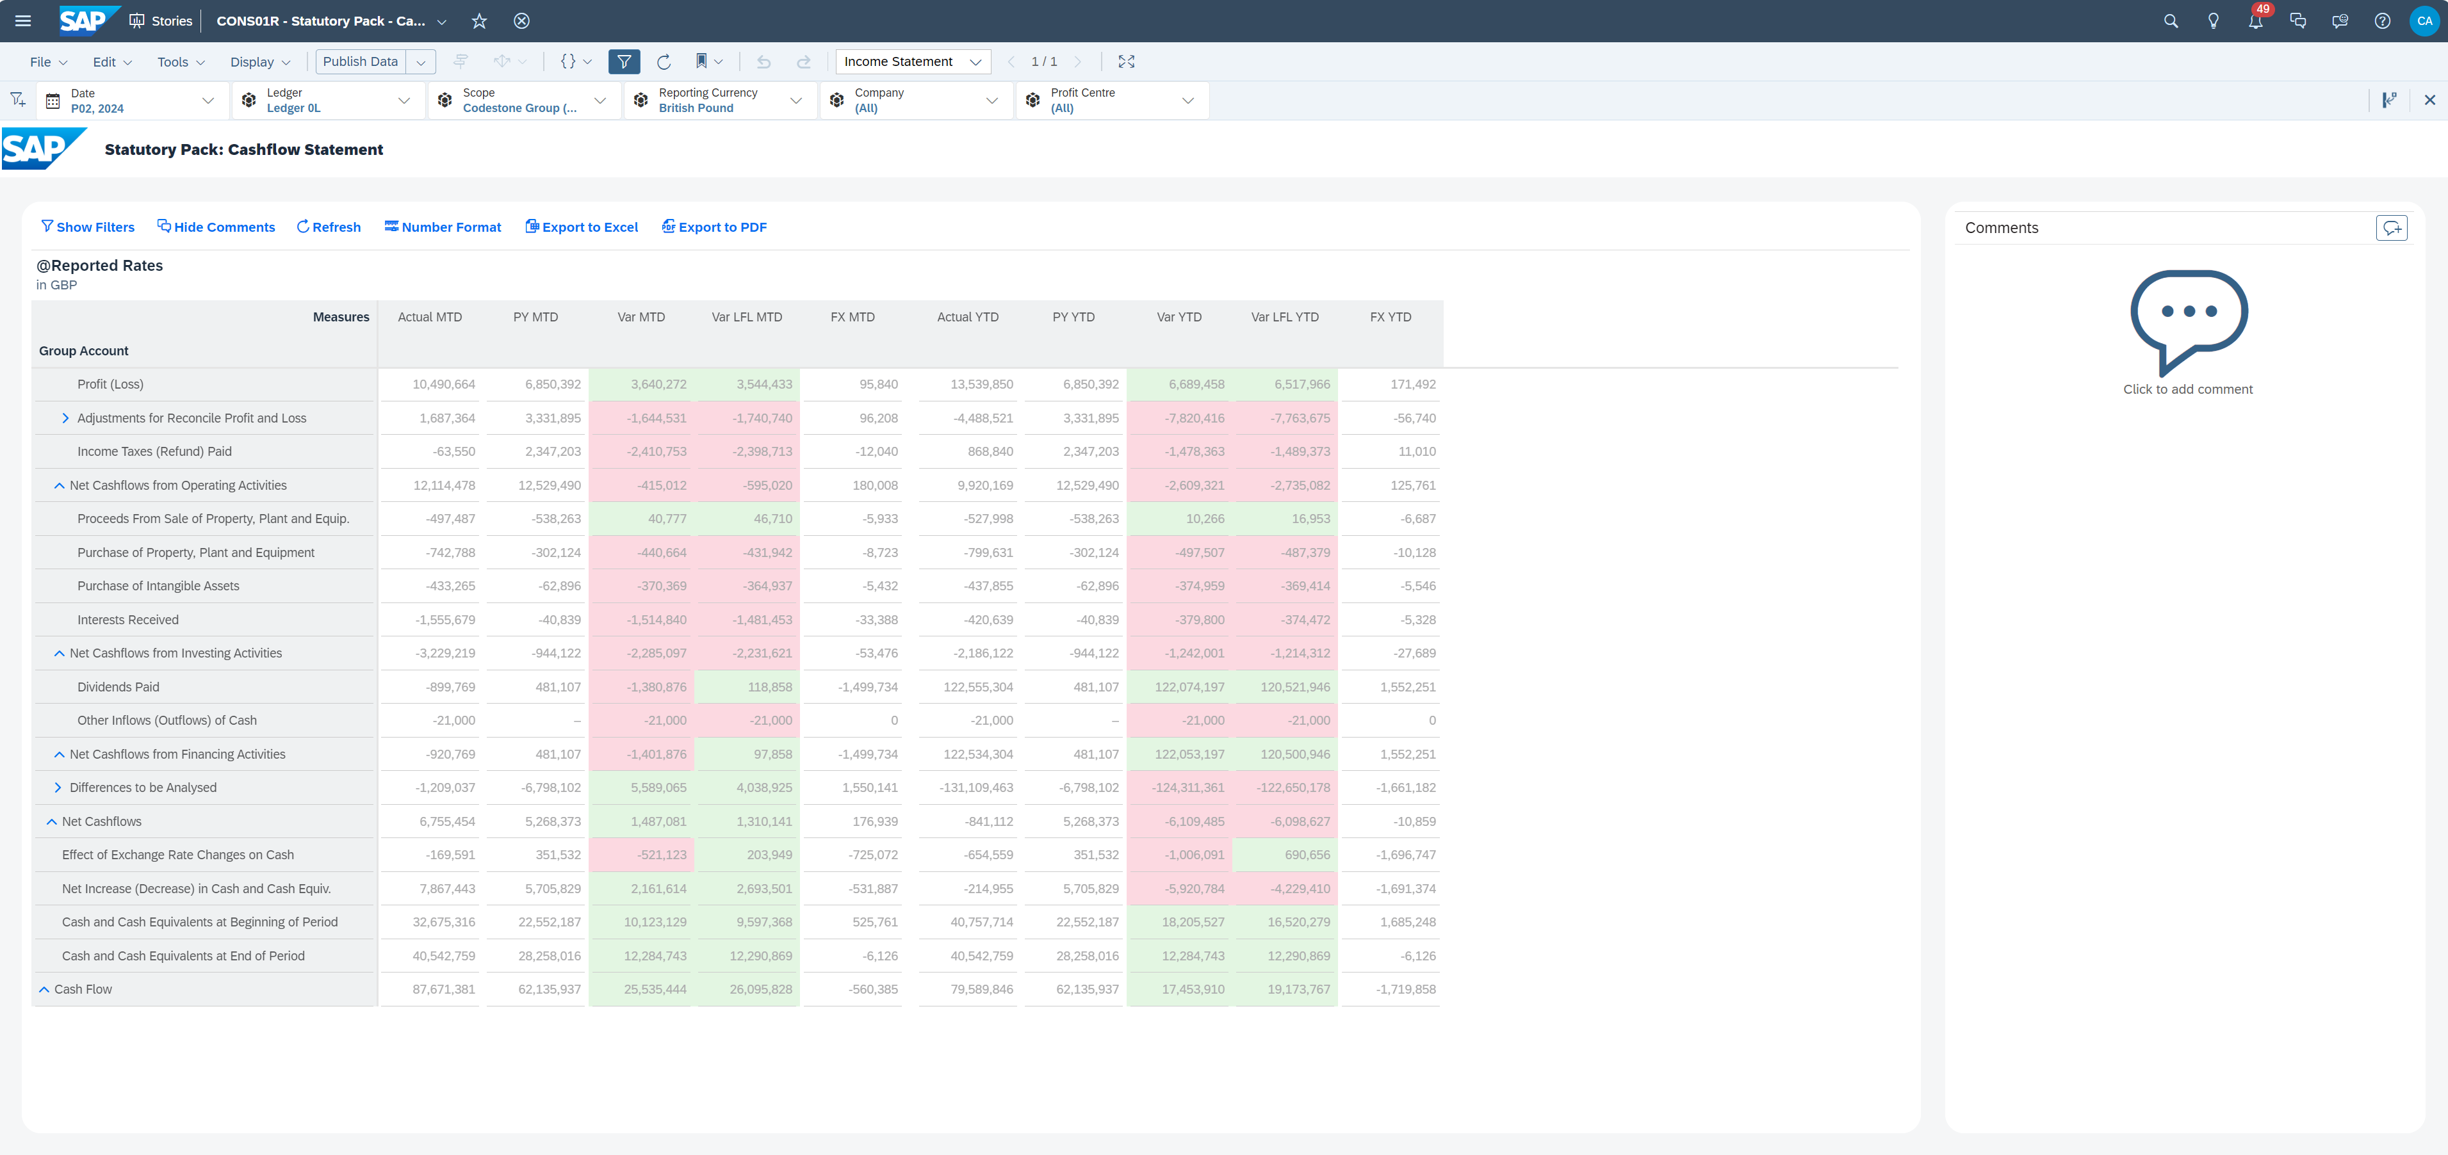The image size is (2448, 1155).
Task: Open the Tools menu
Action: (181, 61)
